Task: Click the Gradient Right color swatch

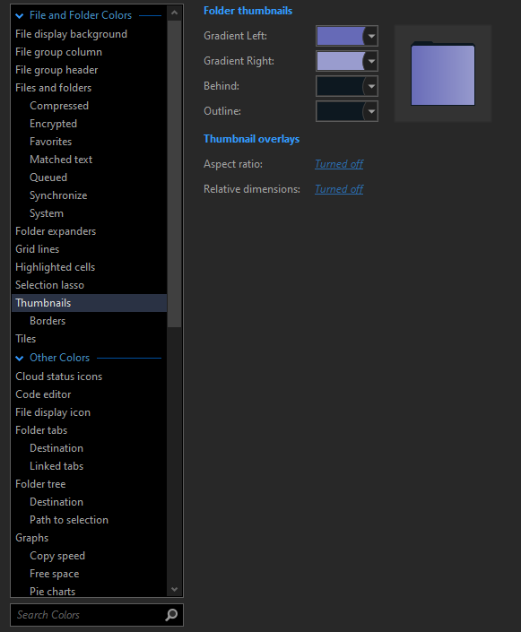Action: 341,61
